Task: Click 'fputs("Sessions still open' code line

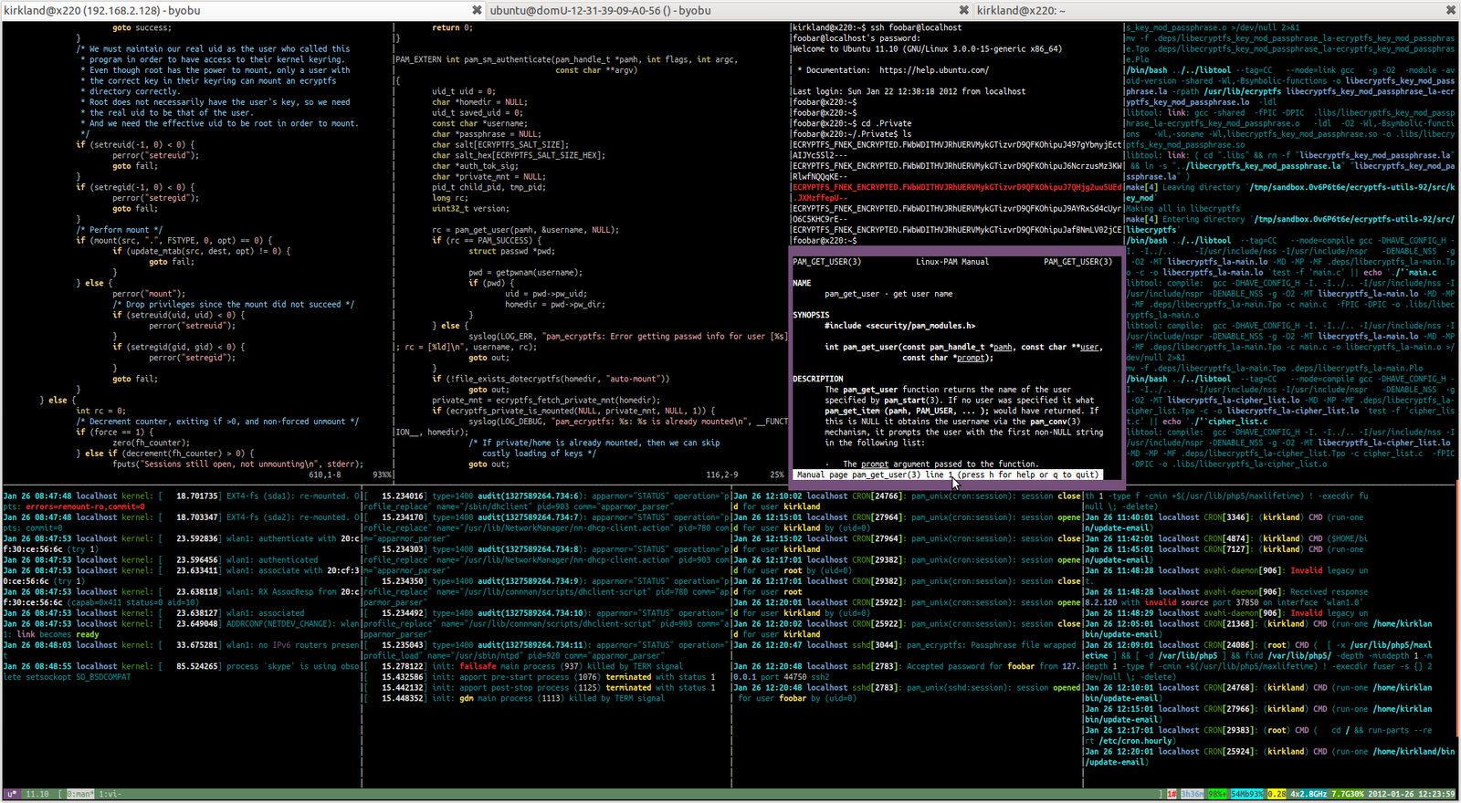Action: tap(237, 464)
